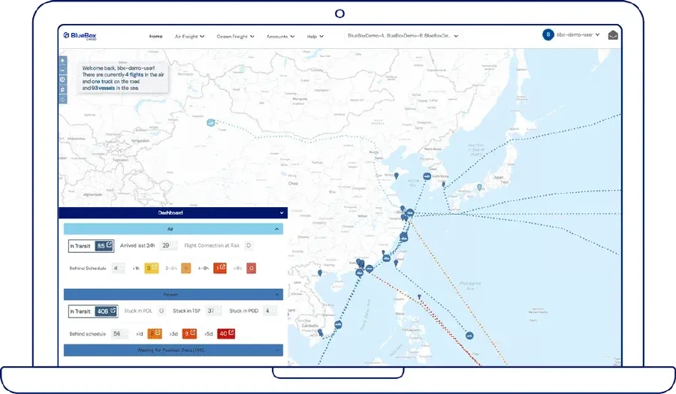The width and height of the screenshot is (676, 394).
Task: Click the third map control below zoom out
Action: pos(62,80)
